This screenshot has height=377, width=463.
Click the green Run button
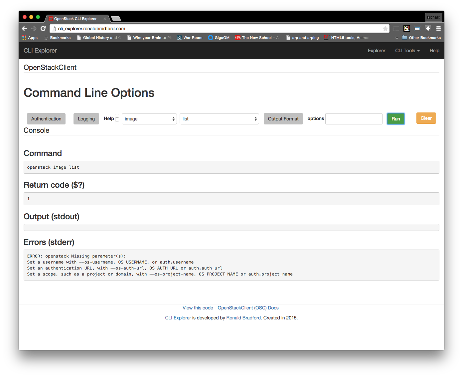tap(396, 119)
